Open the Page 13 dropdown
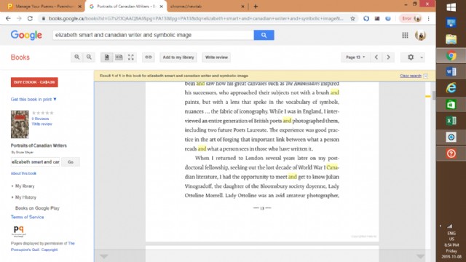 point(355,57)
